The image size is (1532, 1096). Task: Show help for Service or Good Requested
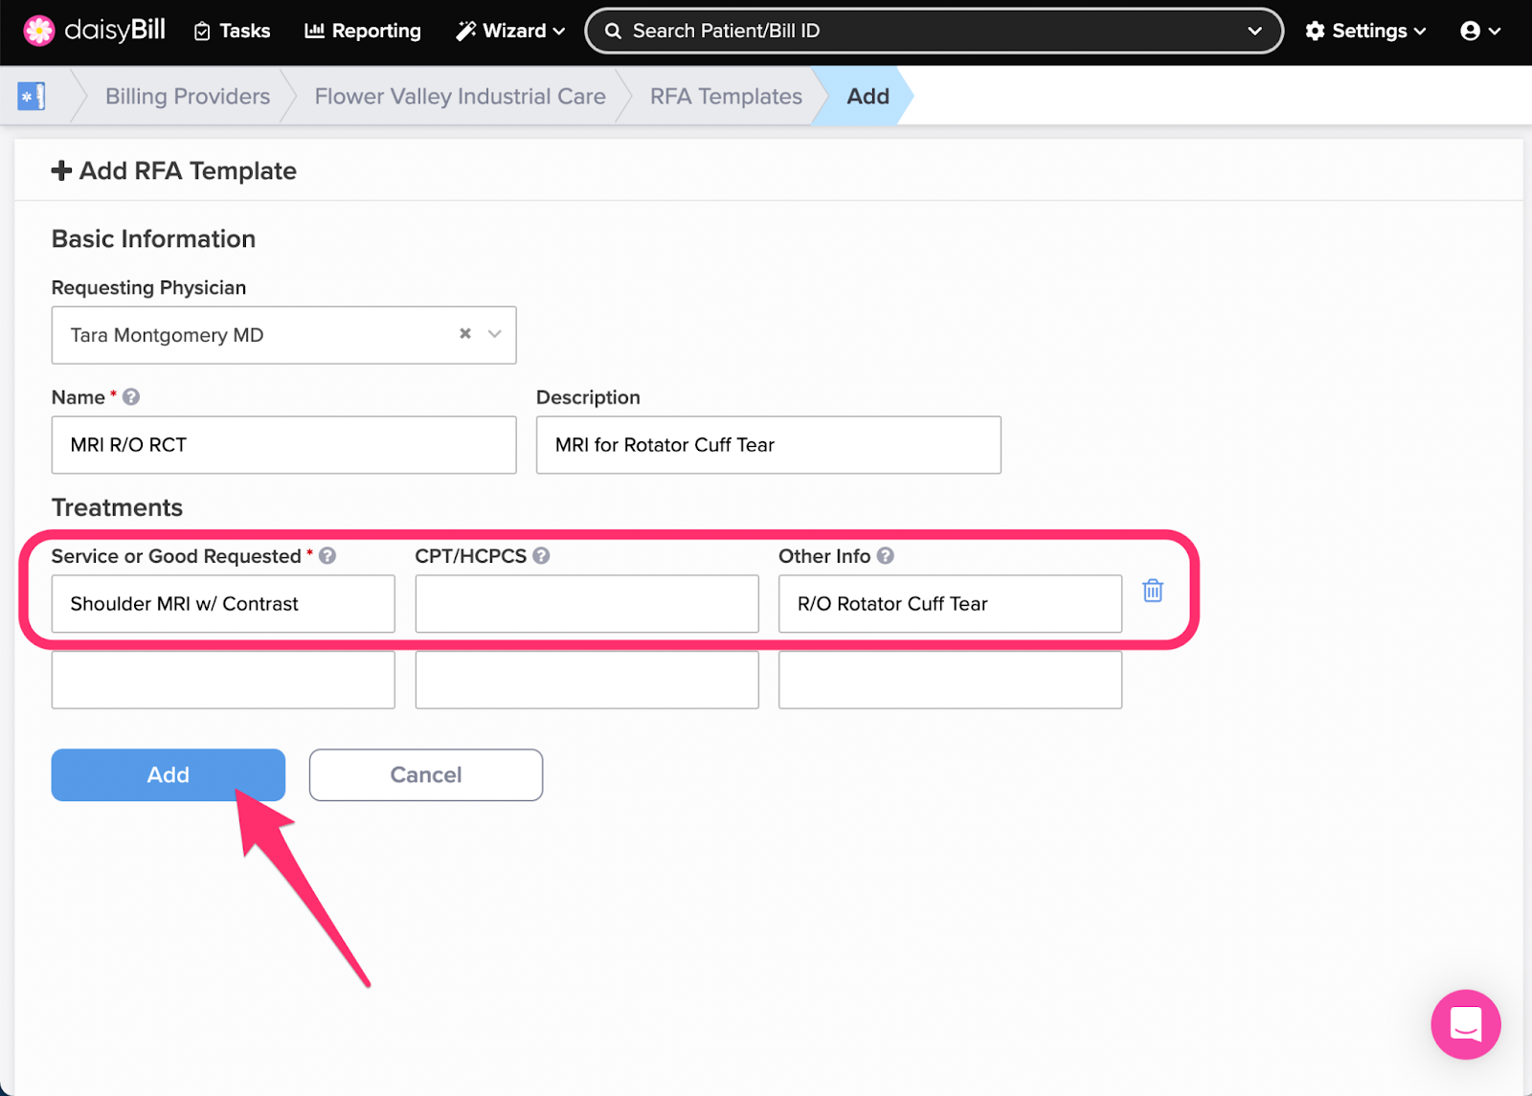click(327, 556)
